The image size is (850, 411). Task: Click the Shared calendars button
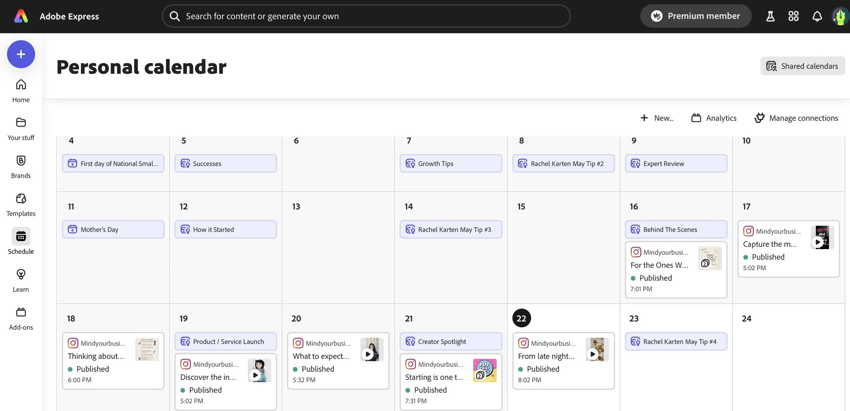click(x=802, y=66)
